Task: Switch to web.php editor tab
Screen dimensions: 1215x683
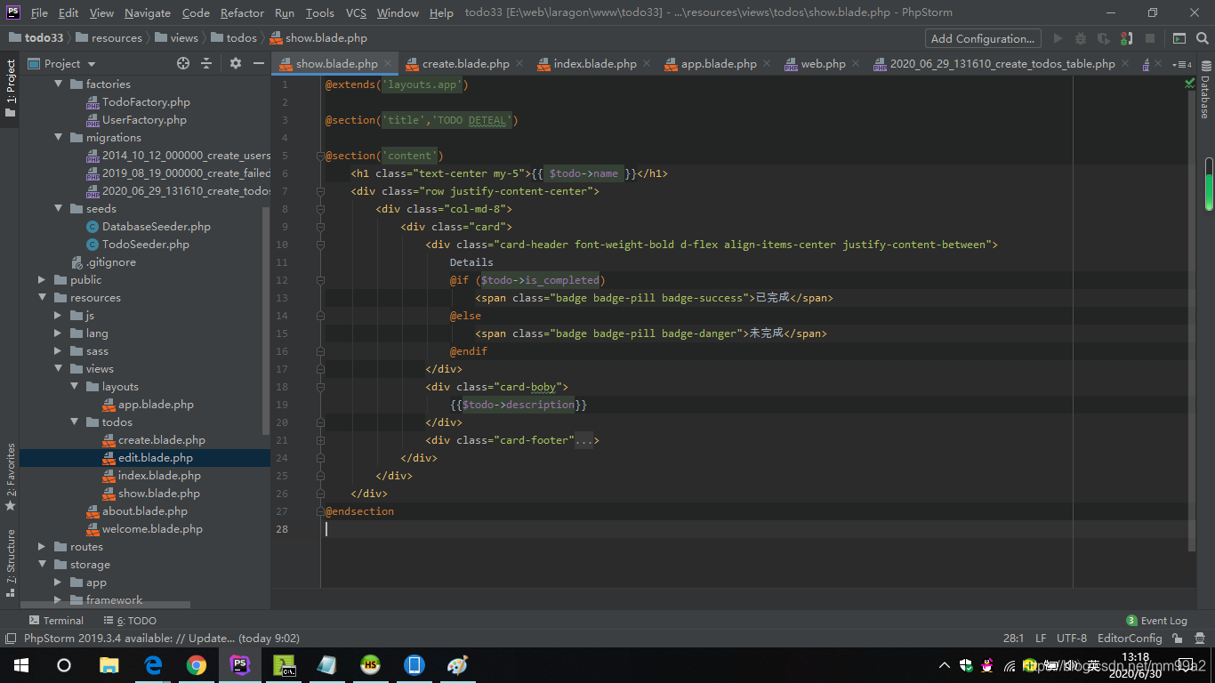Action: (823, 64)
